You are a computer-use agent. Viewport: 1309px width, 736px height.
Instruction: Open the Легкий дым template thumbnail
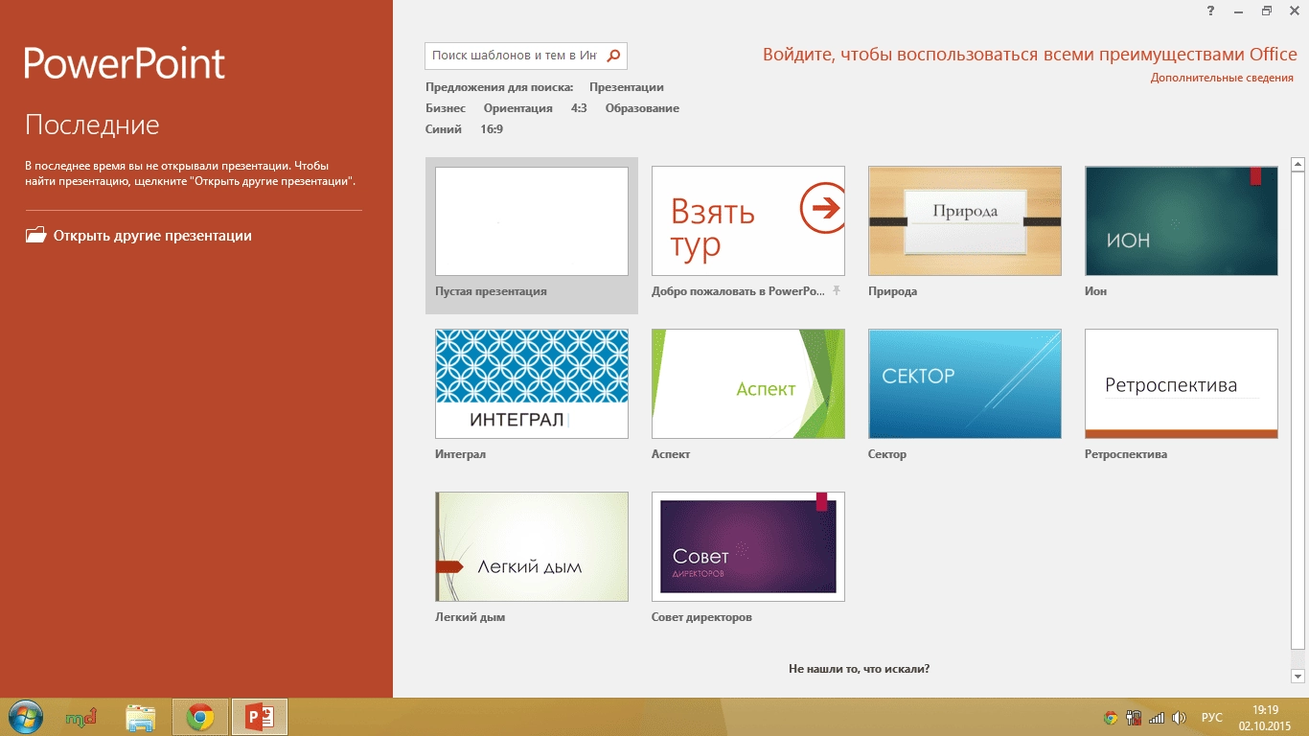pos(532,547)
